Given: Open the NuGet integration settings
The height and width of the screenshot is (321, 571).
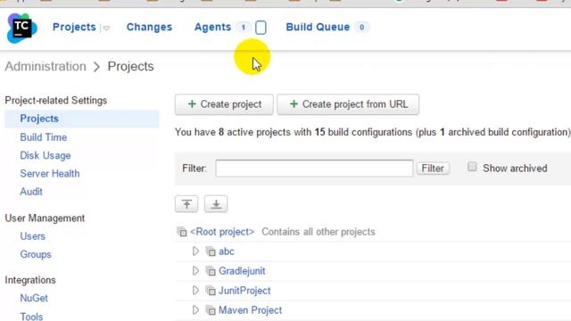Looking at the screenshot, I should tap(34, 298).
